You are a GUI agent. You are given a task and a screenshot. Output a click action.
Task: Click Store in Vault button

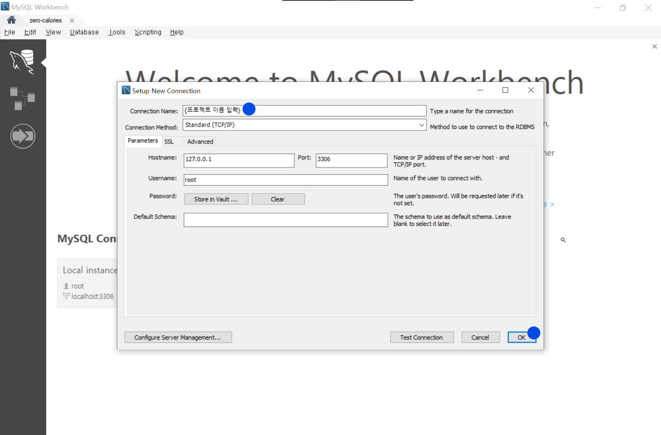point(216,199)
